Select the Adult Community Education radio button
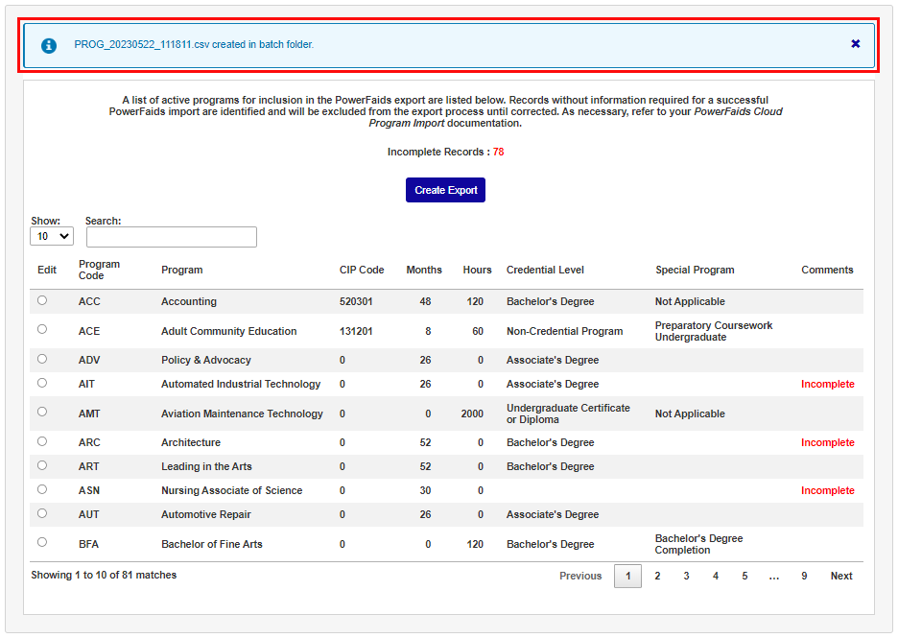This screenshot has height=638, width=898. coord(42,329)
